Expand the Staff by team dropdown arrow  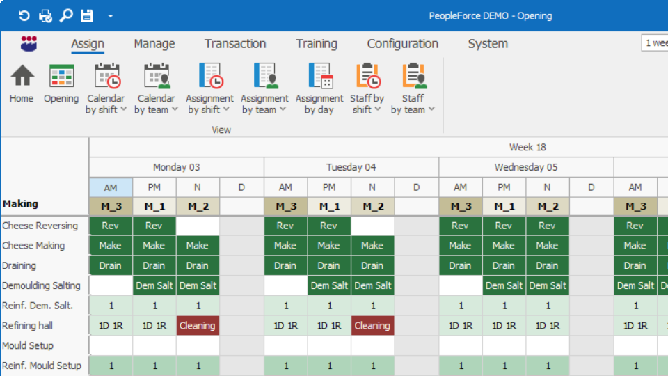431,110
